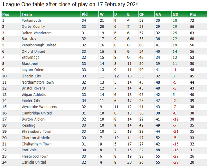Image resolution: width=208 pixels, height=166 pixels.
Task: Click the GF column header
Action: tap(142, 14)
